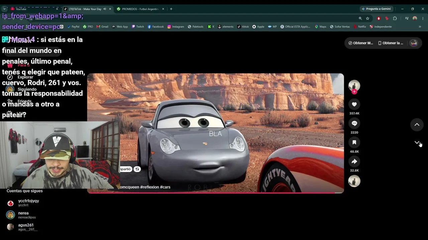This screenshot has height=240, width=428.
Task: Open the Chrome three-dot menu
Action: (x=423, y=18)
